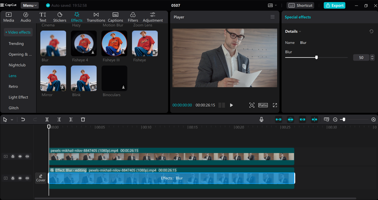Increase Blur value with stepper up arrow
The width and height of the screenshot is (378, 200).
pyautogui.click(x=372, y=56)
